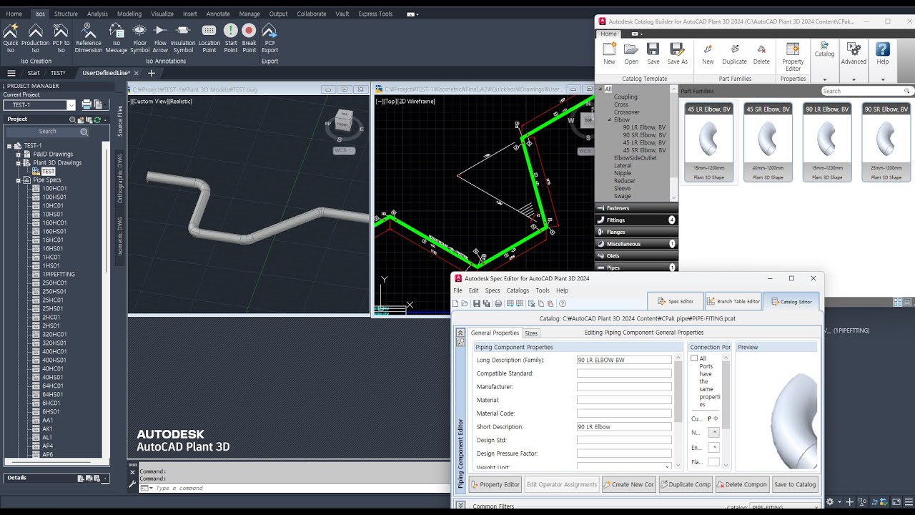Click the Location Point icon
Viewport: 915px width, 515px height.
pos(209,38)
